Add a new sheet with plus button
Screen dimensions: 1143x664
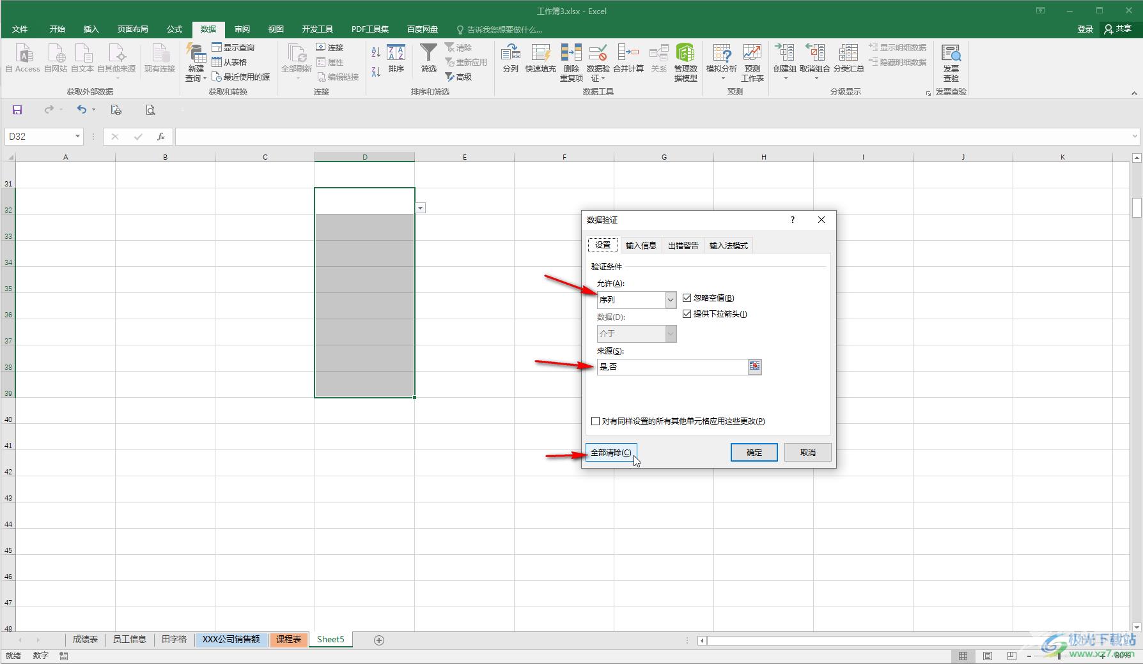tap(379, 640)
